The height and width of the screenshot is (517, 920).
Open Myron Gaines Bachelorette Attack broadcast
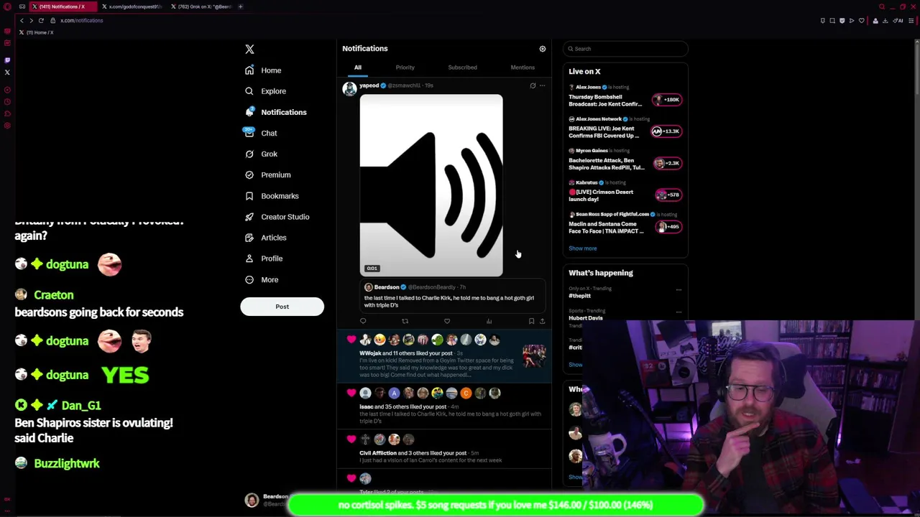point(625,159)
